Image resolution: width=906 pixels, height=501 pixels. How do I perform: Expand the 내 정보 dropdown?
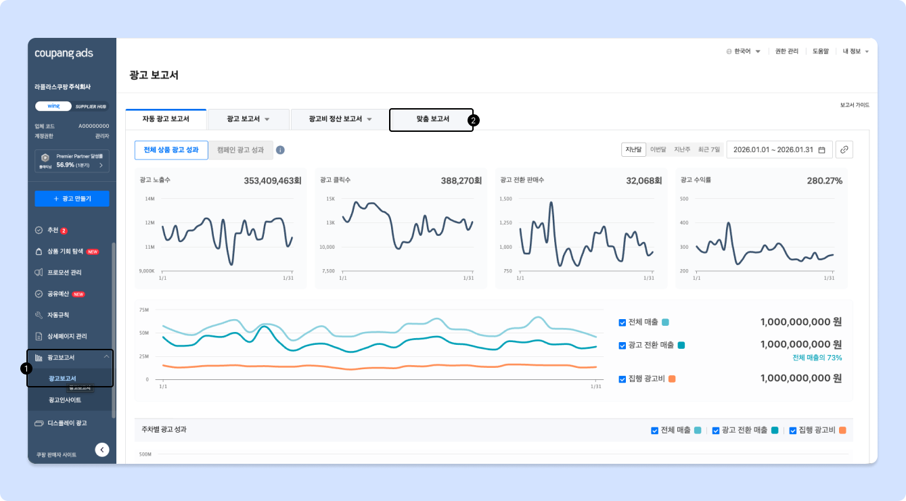(855, 51)
